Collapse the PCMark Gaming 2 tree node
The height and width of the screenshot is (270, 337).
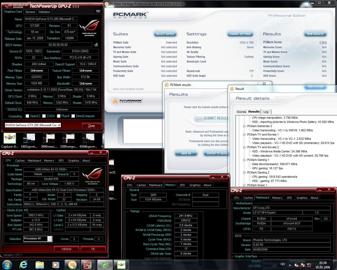pos(244,172)
